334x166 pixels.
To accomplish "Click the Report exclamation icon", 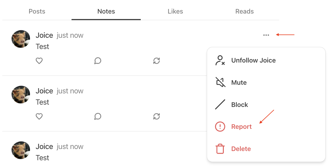I will [x=220, y=127].
